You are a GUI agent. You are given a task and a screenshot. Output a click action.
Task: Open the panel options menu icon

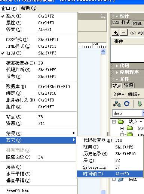(x=103, y=16)
